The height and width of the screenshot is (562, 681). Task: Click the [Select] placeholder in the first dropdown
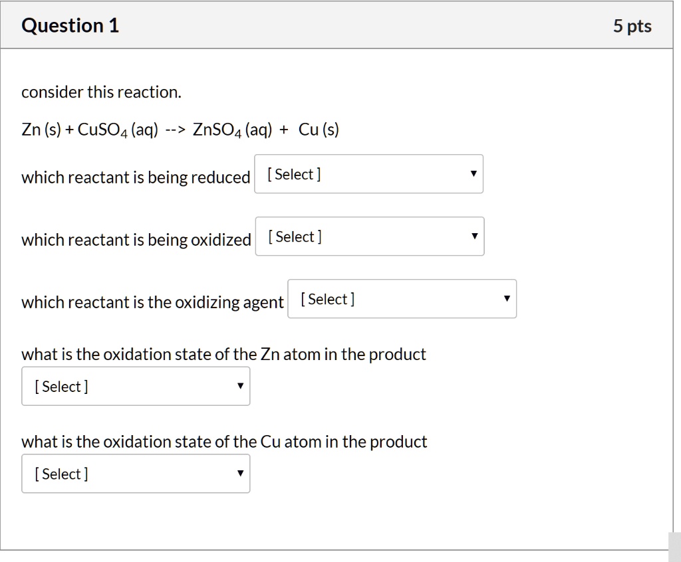293,173
